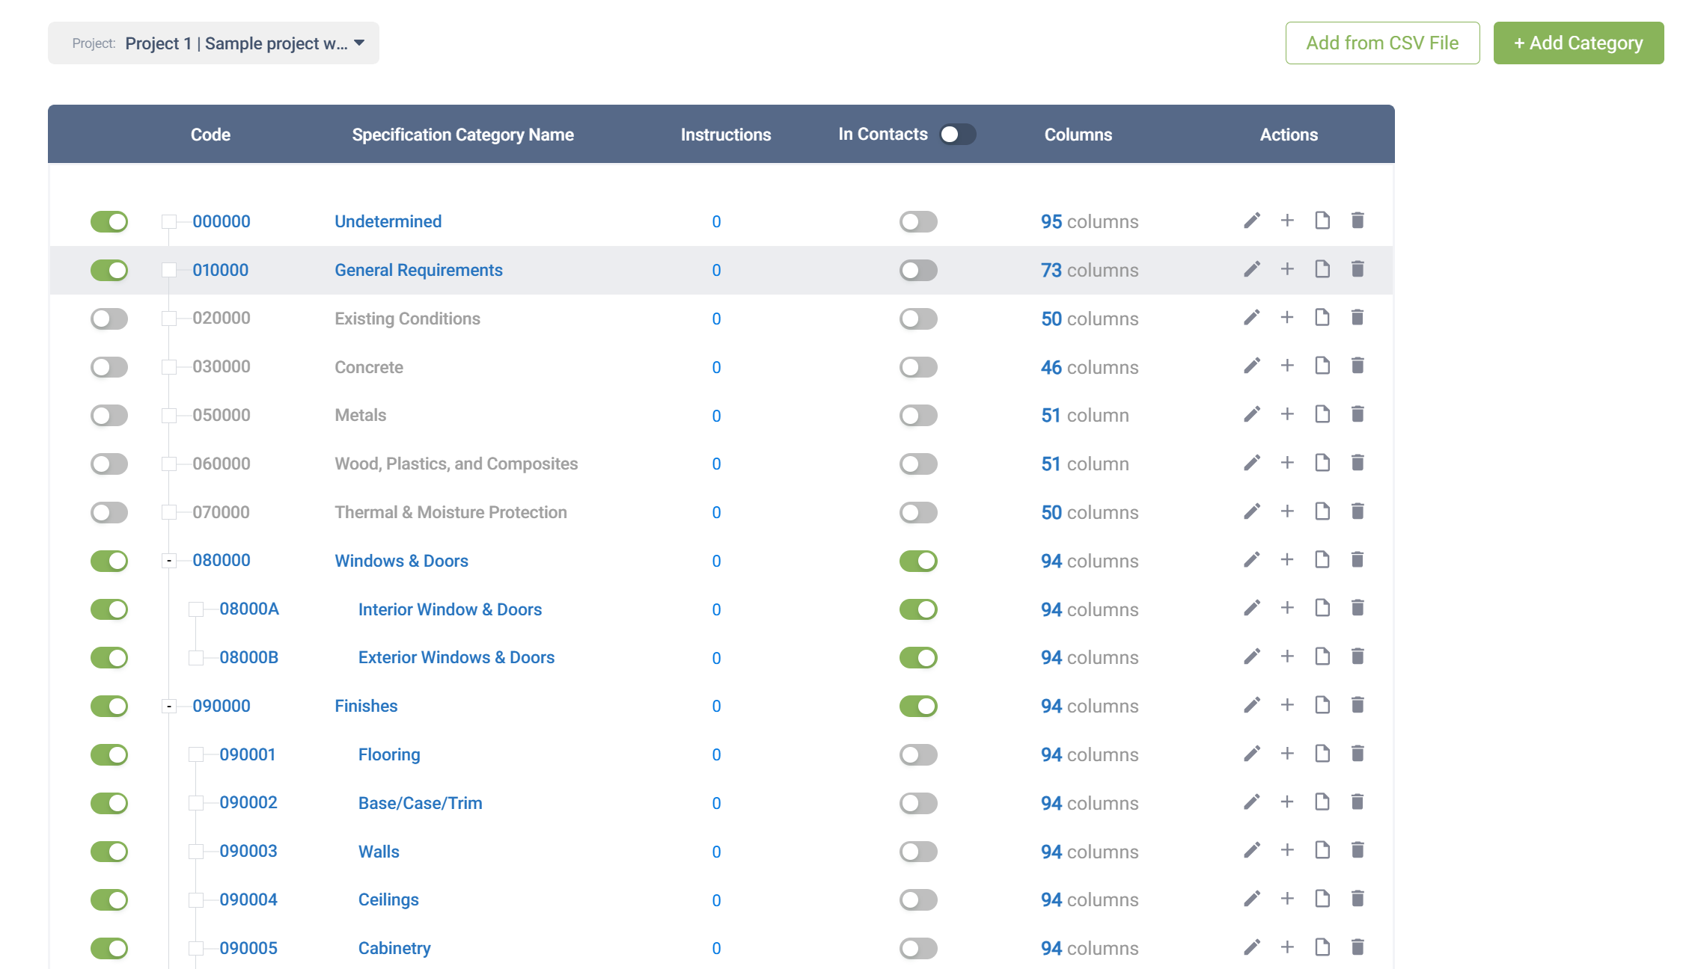Viewport: 1701px width, 969px height.
Task: Click the add subcategory plus icon for Concrete
Action: coord(1288,366)
